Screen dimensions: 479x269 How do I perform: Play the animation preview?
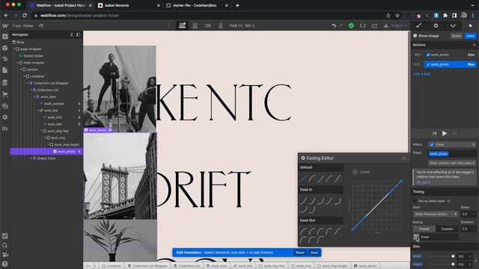[x=445, y=133]
